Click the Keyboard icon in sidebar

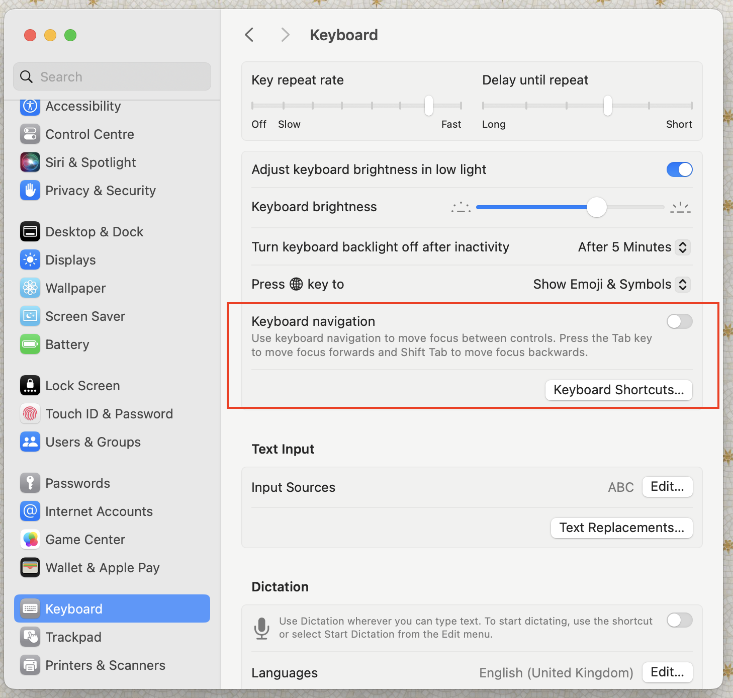tap(30, 609)
